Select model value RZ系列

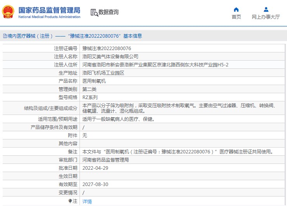pos(90,97)
